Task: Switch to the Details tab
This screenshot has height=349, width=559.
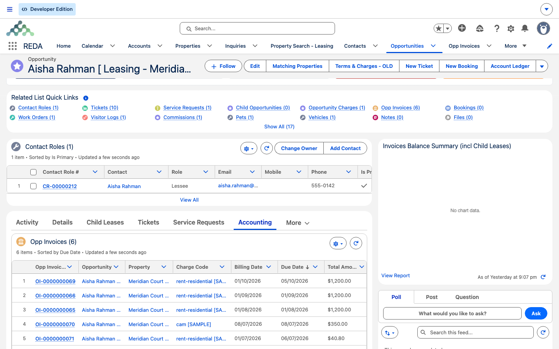Action: coord(62,222)
